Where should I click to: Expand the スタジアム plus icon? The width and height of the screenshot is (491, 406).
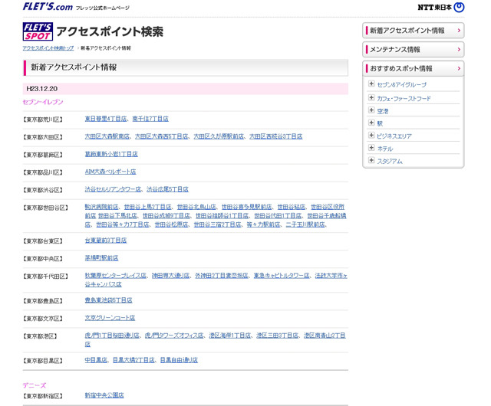[371, 160]
